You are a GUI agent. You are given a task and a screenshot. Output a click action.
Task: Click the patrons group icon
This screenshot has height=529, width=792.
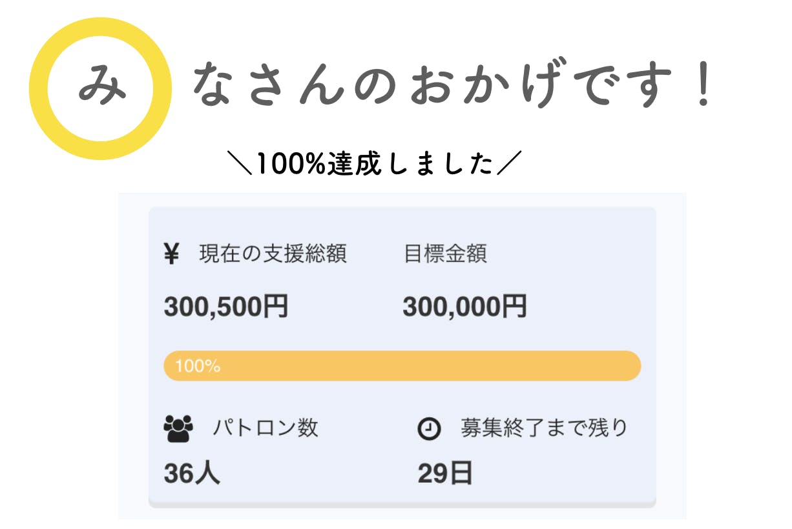(x=178, y=428)
